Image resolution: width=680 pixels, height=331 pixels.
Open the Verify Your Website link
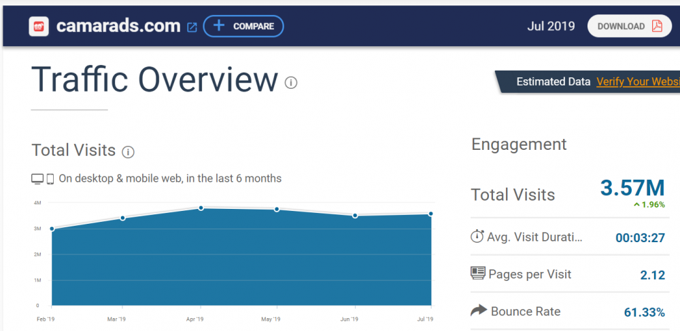pyautogui.click(x=637, y=81)
